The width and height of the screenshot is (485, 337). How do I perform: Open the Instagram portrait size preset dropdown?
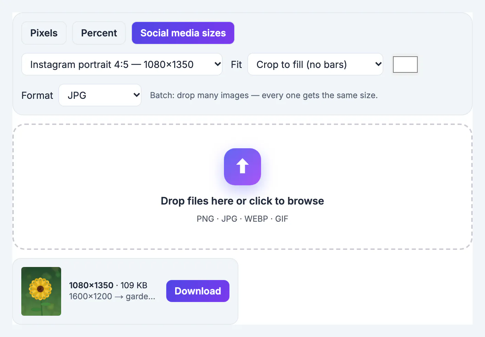(x=122, y=64)
